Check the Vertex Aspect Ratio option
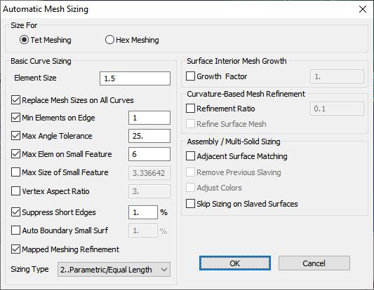374x290 pixels. click(x=15, y=191)
